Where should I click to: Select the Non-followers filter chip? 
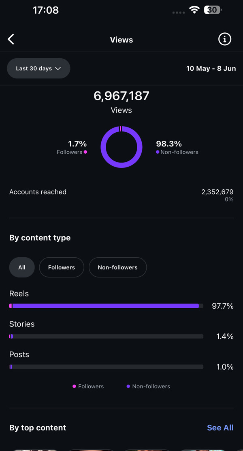click(x=118, y=267)
